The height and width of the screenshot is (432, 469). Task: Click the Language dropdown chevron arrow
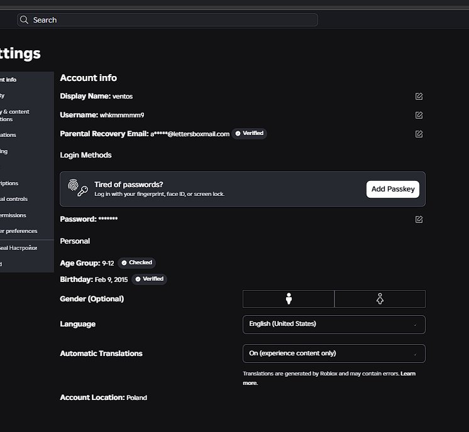coord(415,325)
